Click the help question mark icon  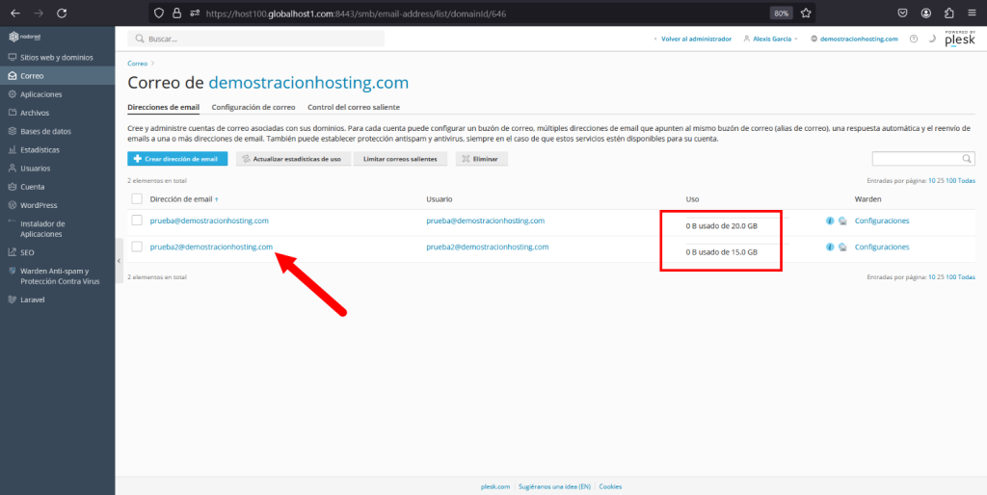click(x=914, y=39)
